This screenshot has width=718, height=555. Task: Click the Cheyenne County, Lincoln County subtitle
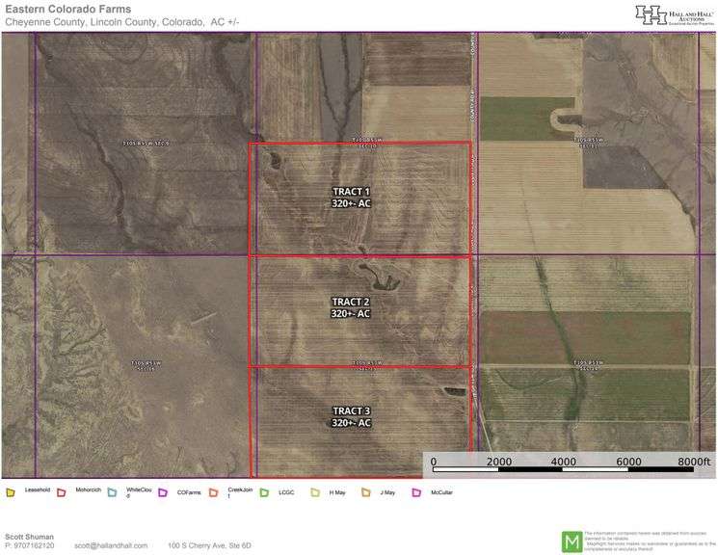(128, 22)
